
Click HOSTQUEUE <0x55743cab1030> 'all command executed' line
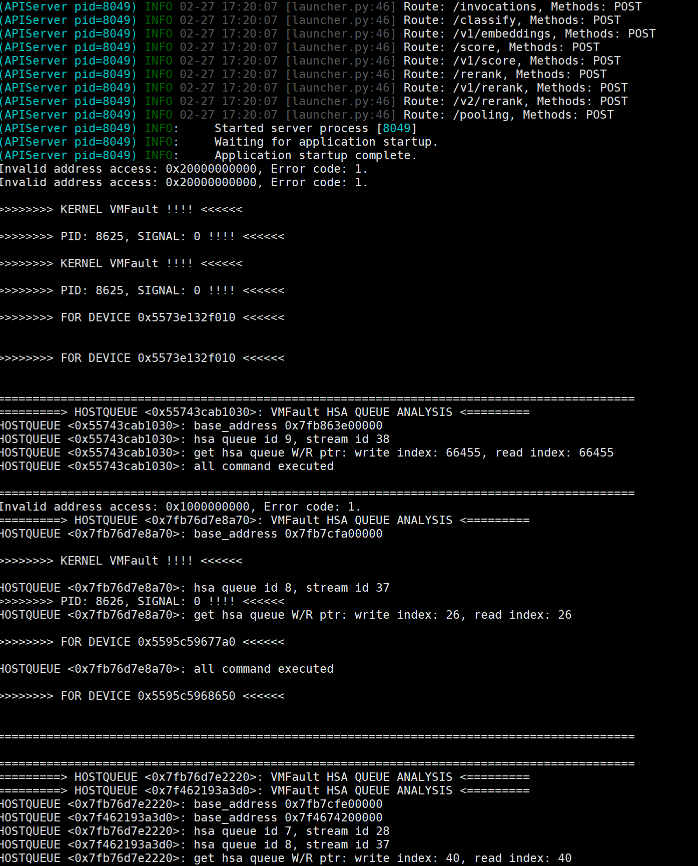pyautogui.click(x=167, y=466)
